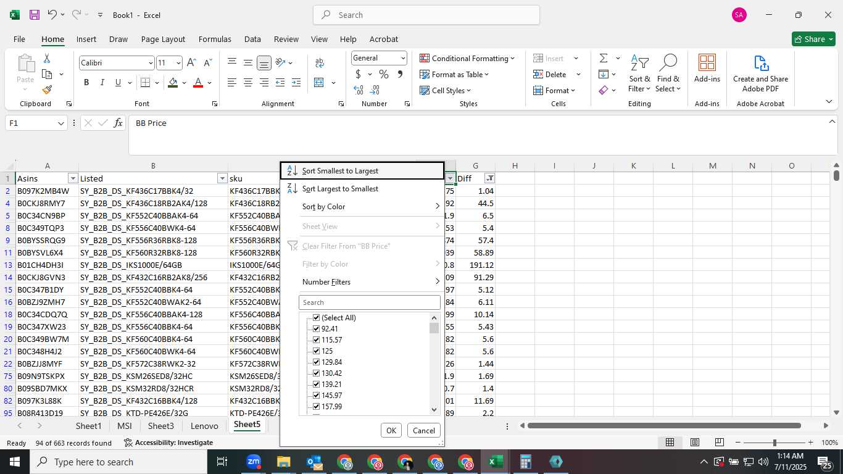
Task: Click the Share button
Action: click(813, 39)
